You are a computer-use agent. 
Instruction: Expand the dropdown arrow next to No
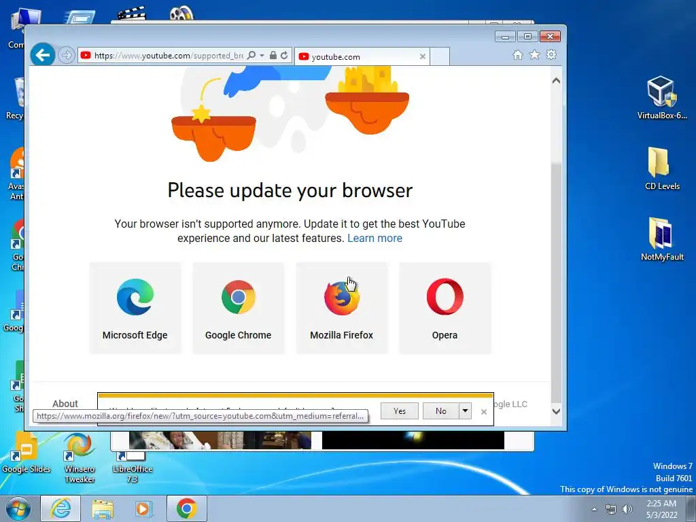[465, 411]
